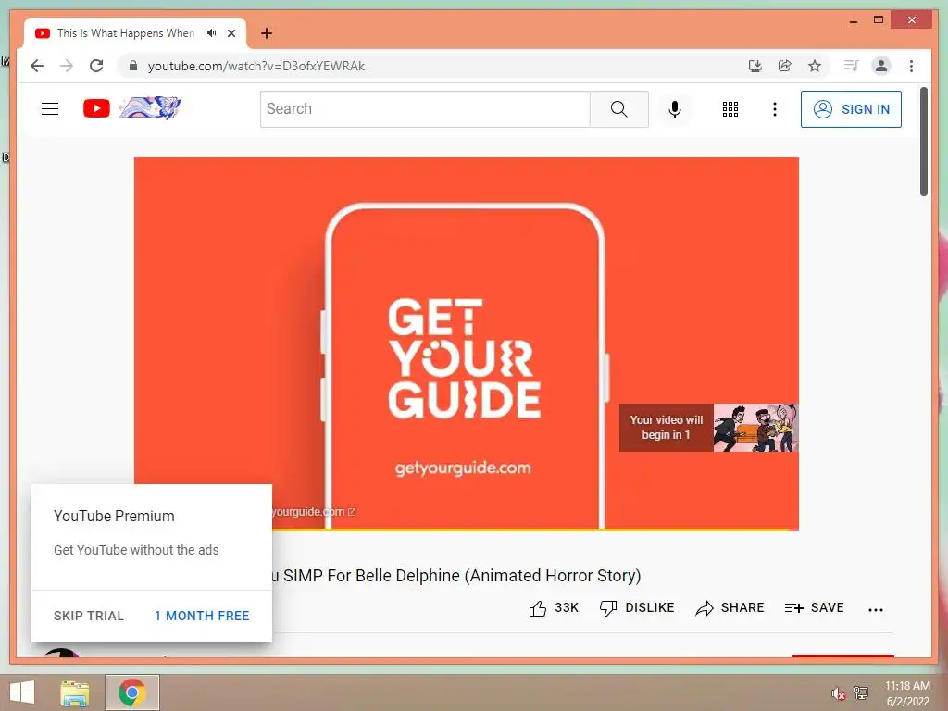Viewport: 948px width, 711px height.
Task: Open the Windows Start button
Action: [22, 692]
